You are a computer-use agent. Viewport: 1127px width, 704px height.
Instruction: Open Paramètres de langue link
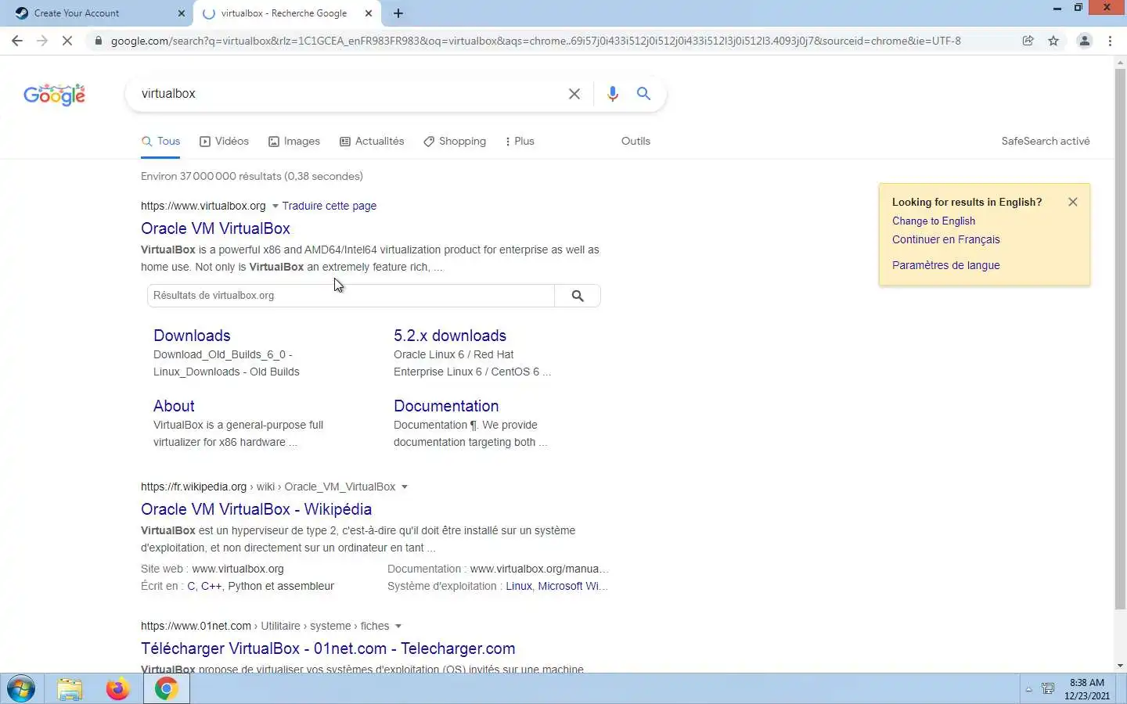(x=946, y=265)
